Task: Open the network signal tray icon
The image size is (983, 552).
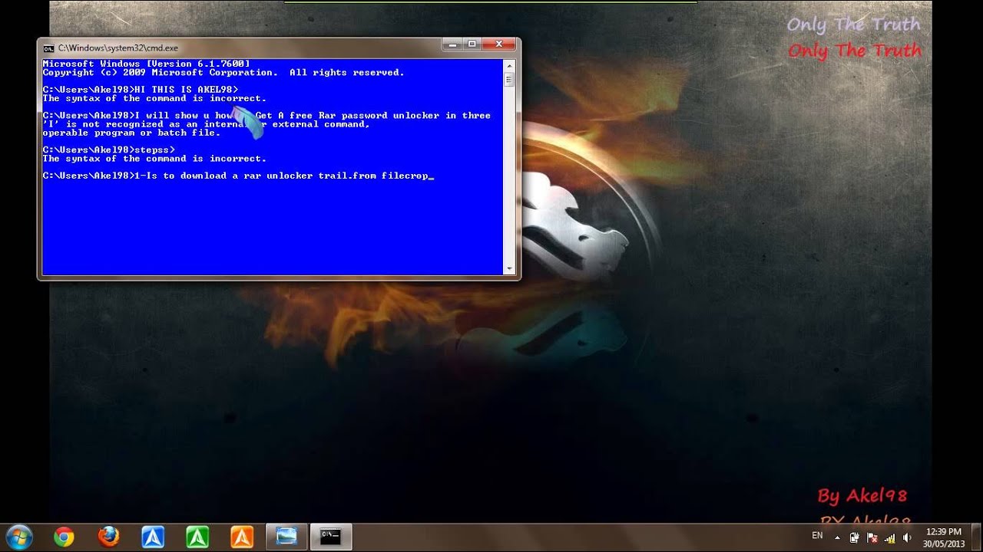Action: [x=889, y=538]
